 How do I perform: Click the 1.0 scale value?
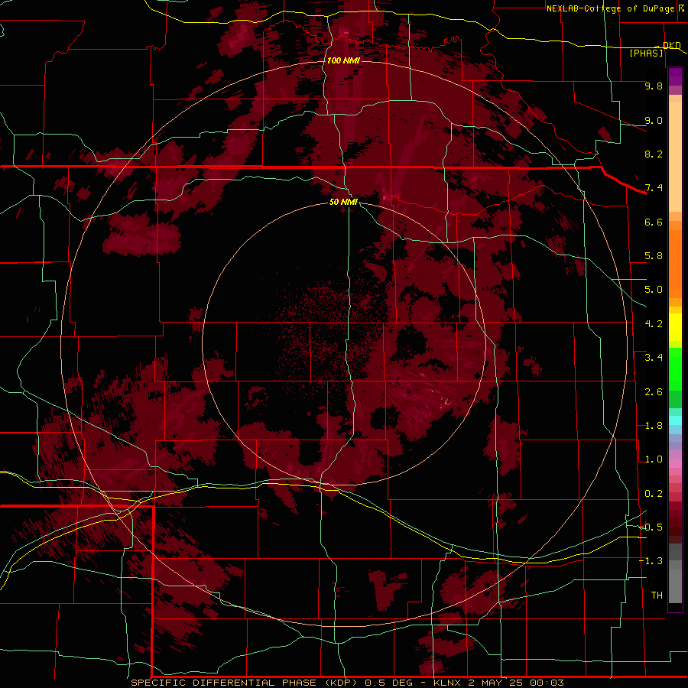click(x=654, y=459)
